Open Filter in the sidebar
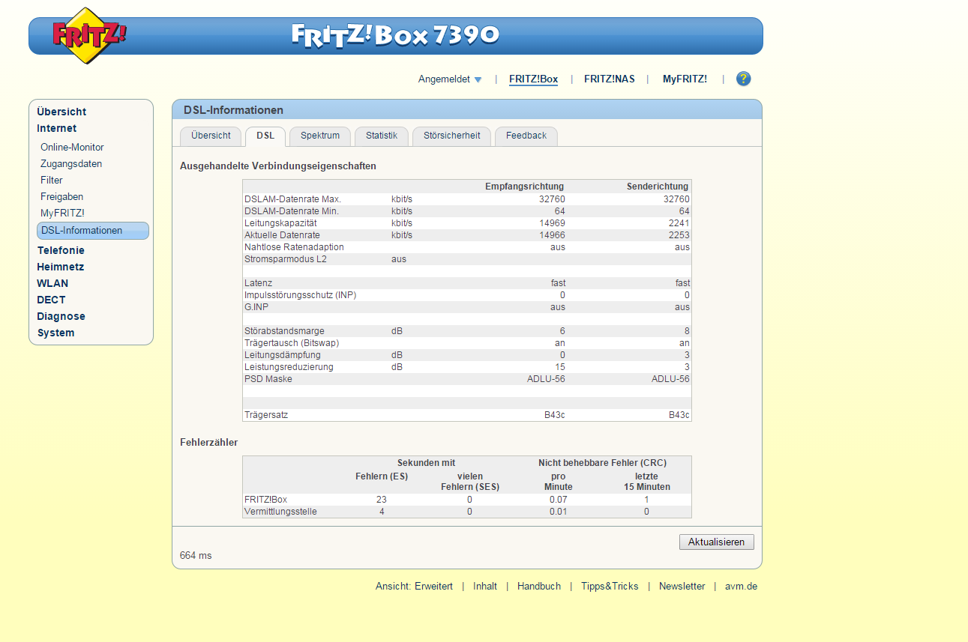 point(52,181)
